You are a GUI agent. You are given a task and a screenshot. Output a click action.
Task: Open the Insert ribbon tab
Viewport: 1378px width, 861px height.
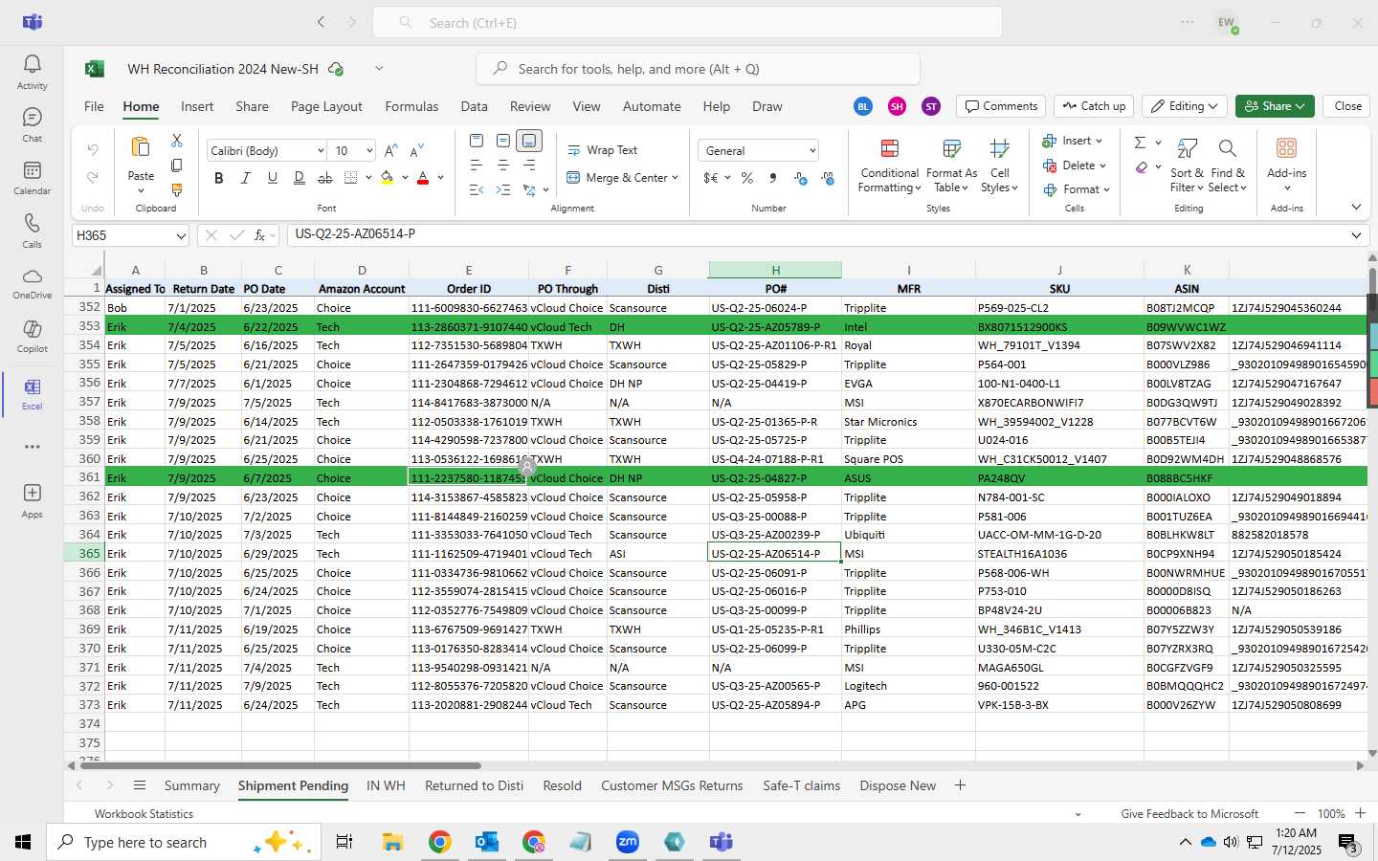197,106
